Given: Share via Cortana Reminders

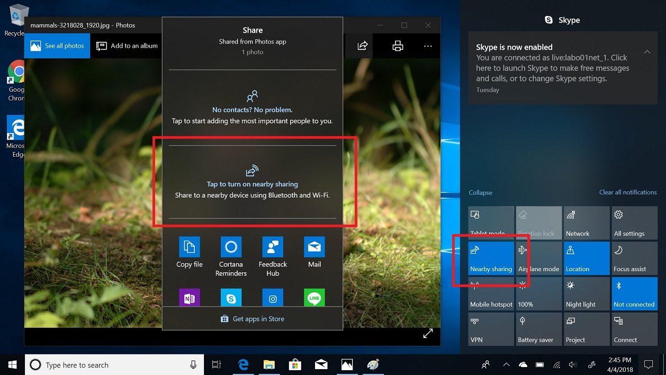Looking at the screenshot, I should 231,257.
